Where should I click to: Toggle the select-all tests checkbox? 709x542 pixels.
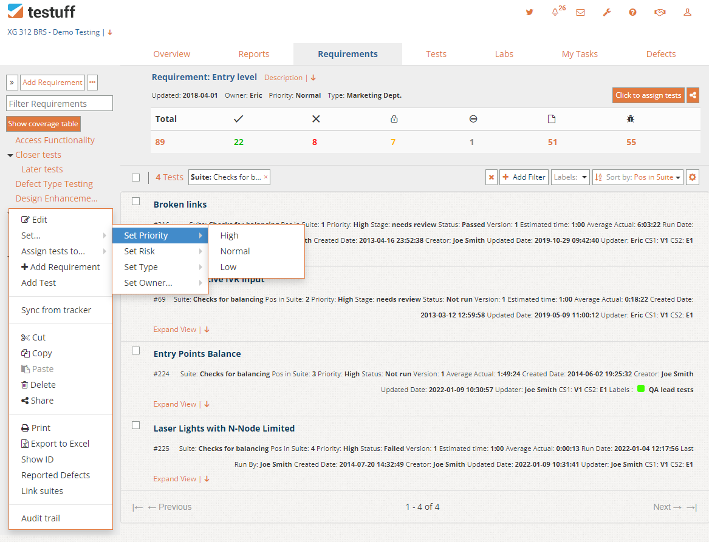[x=135, y=177]
